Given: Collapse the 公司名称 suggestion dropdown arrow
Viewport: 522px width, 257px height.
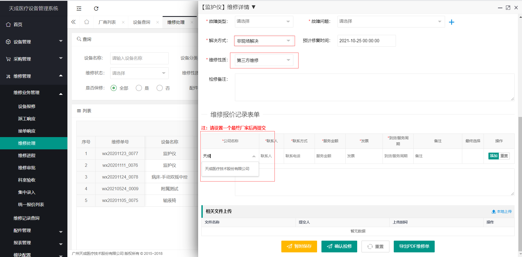Looking at the screenshot, I should click(254, 156).
